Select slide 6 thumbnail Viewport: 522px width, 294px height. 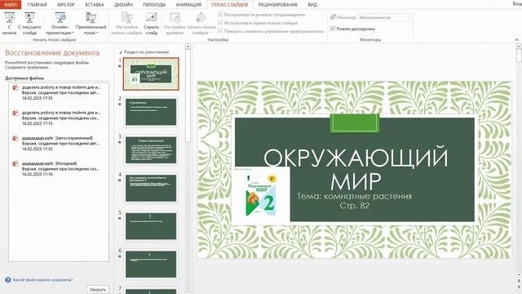point(151,264)
